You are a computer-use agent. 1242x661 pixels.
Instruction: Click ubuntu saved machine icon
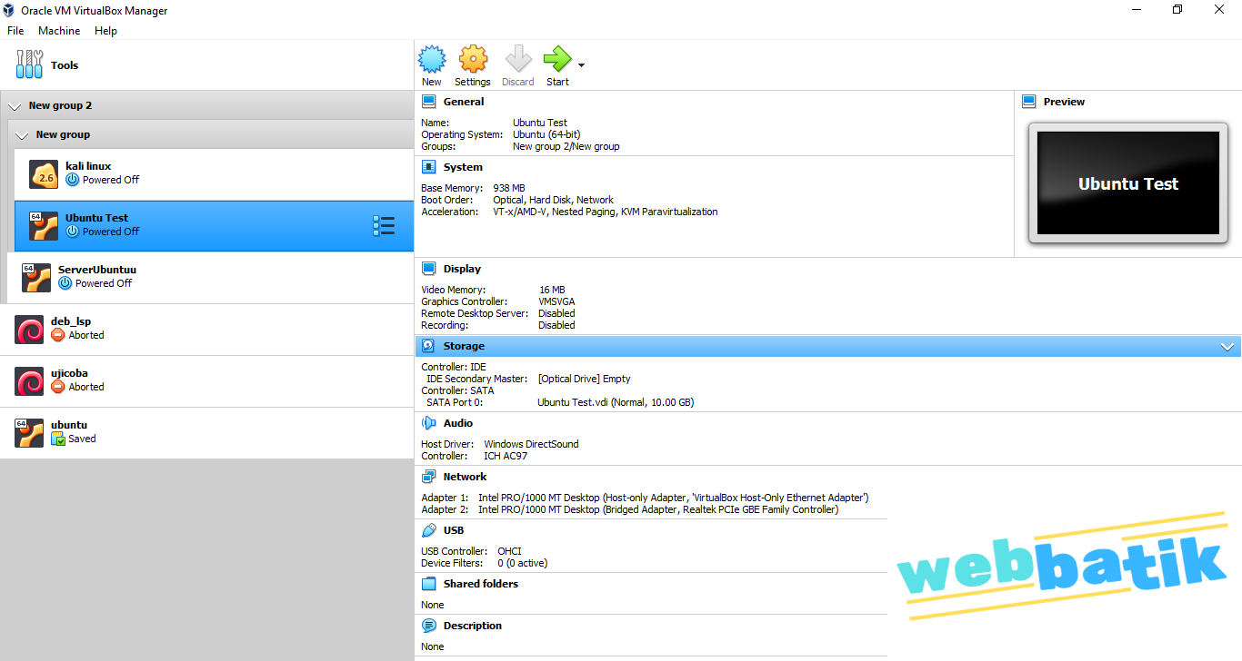29,433
